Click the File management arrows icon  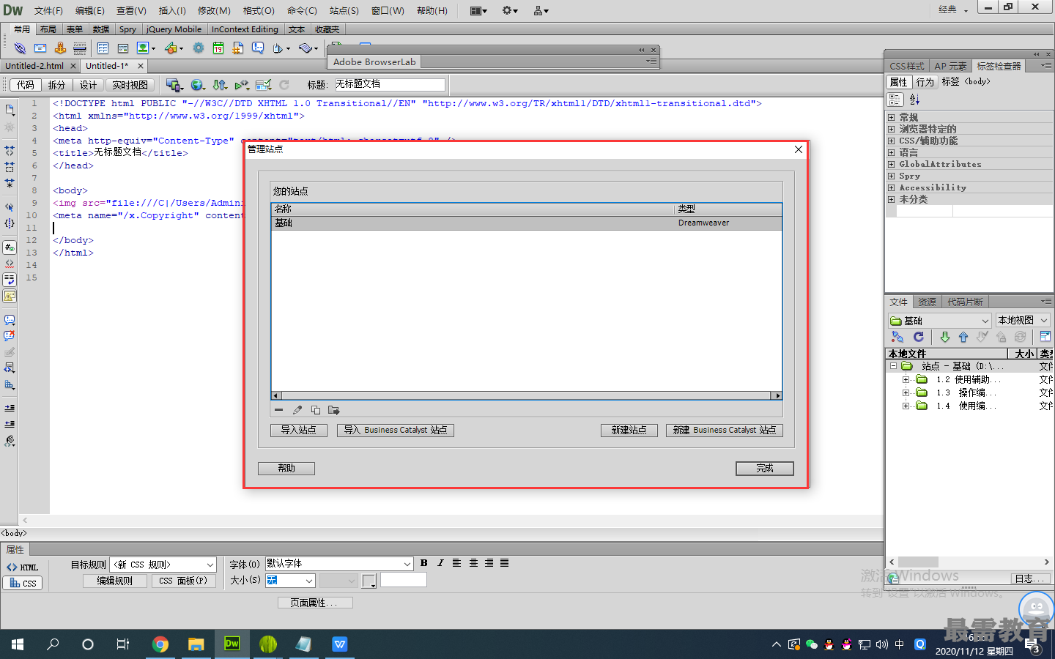coord(219,85)
